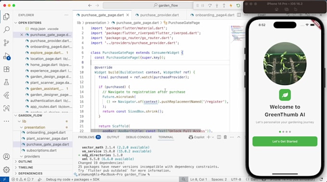Open Explorer views and more actions menu

point(66,15)
